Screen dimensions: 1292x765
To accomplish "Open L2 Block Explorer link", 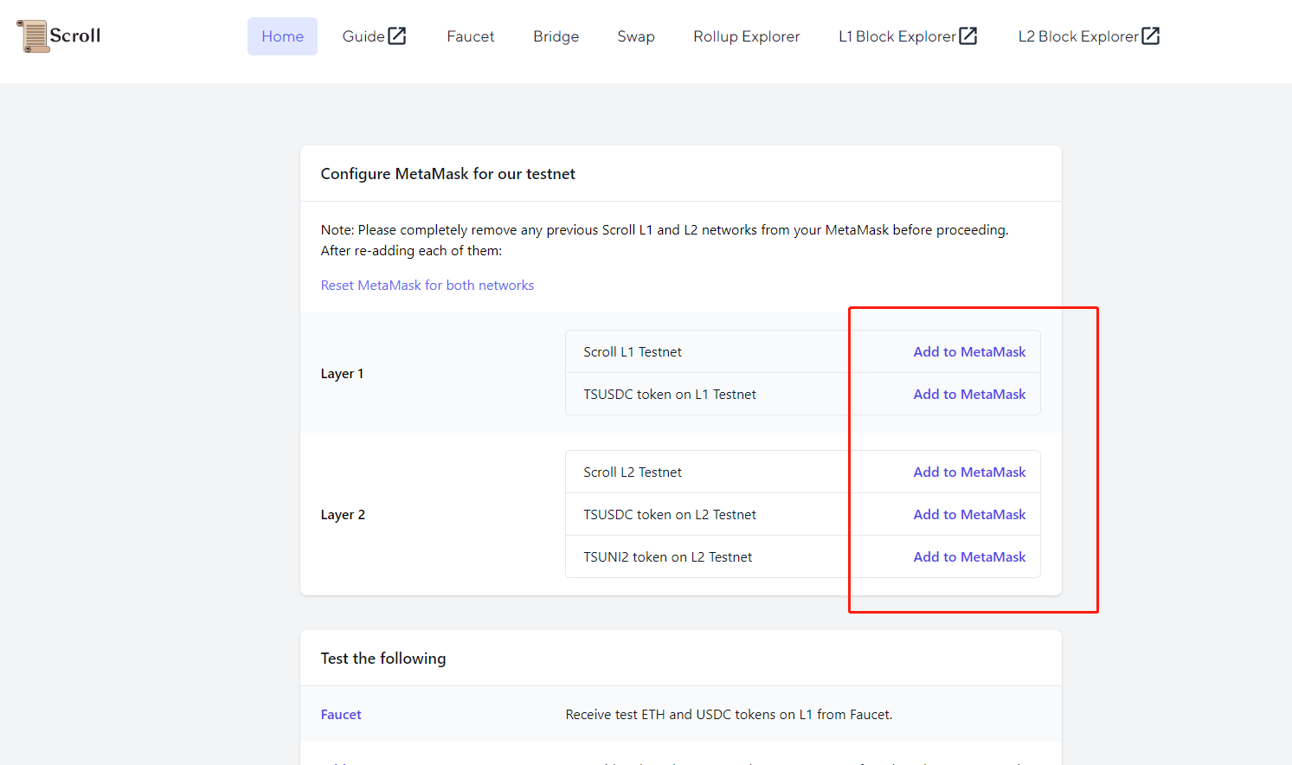I will pos(1089,36).
